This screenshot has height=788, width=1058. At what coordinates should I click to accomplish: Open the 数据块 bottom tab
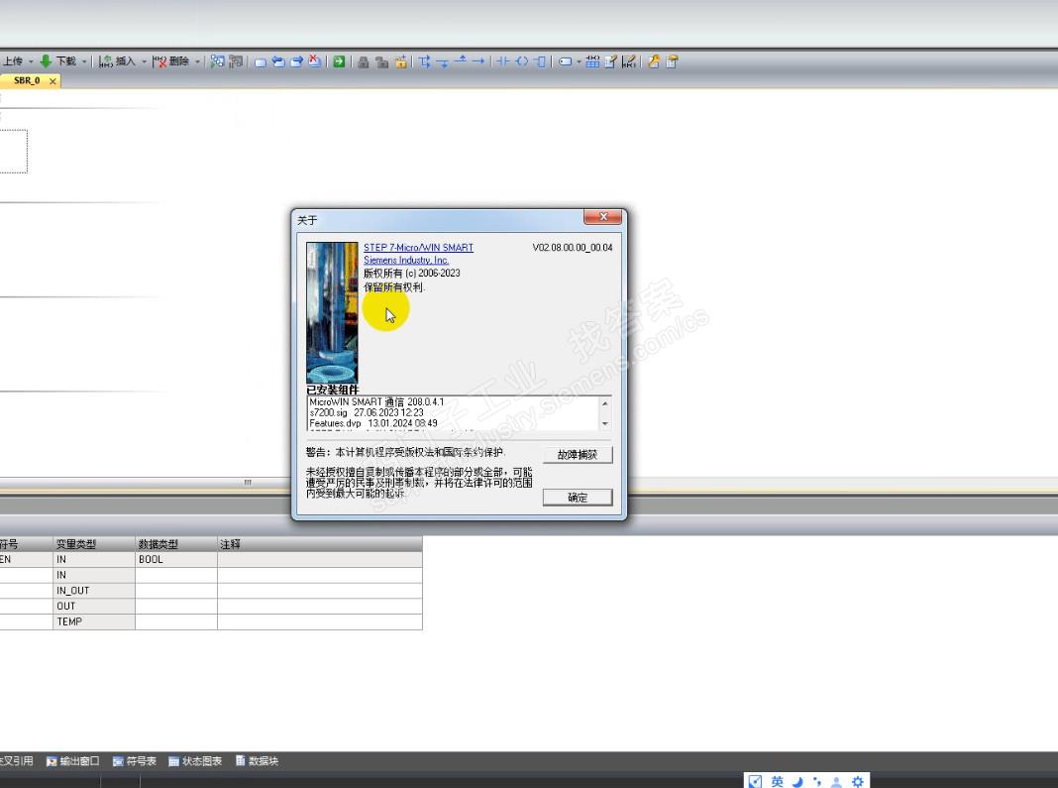258,761
